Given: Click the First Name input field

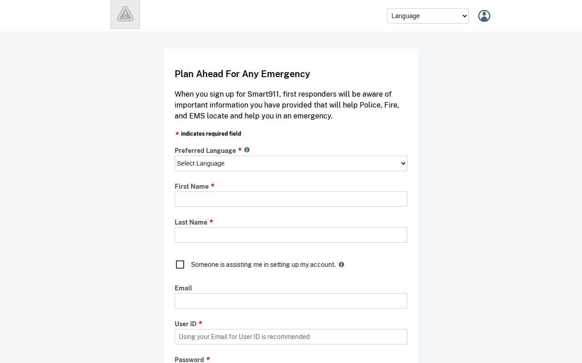Looking at the screenshot, I should [x=291, y=199].
